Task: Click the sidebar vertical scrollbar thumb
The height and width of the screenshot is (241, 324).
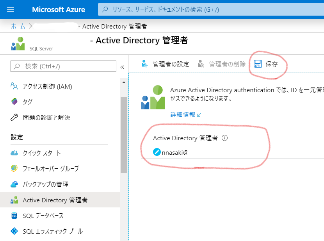Action: pos(124,135)
